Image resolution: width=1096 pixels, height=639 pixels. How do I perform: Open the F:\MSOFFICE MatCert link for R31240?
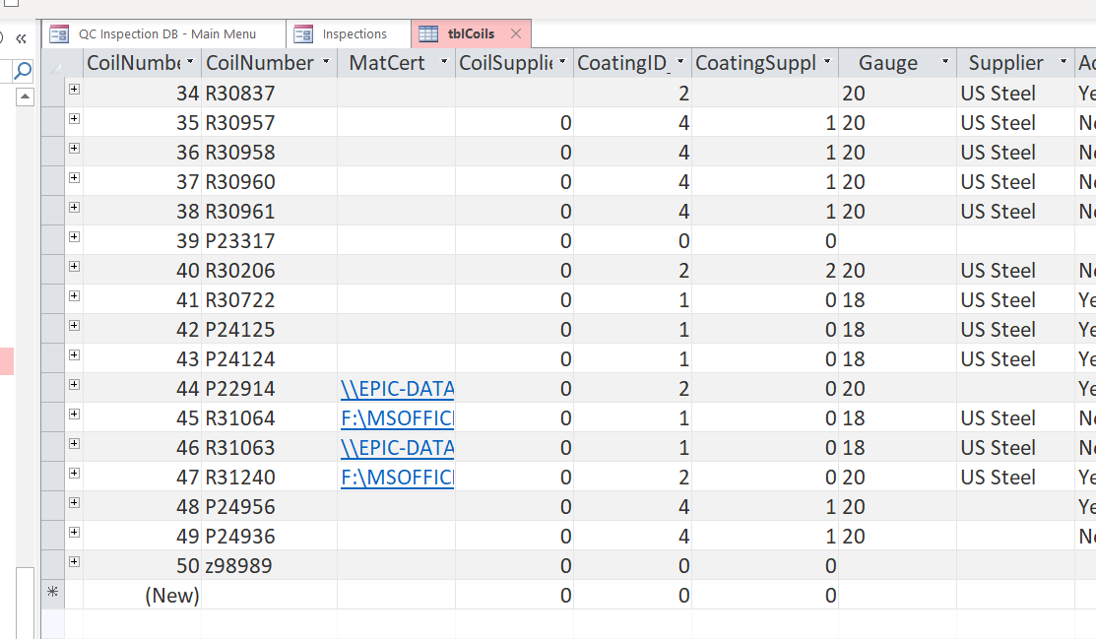tap(397, 478)
